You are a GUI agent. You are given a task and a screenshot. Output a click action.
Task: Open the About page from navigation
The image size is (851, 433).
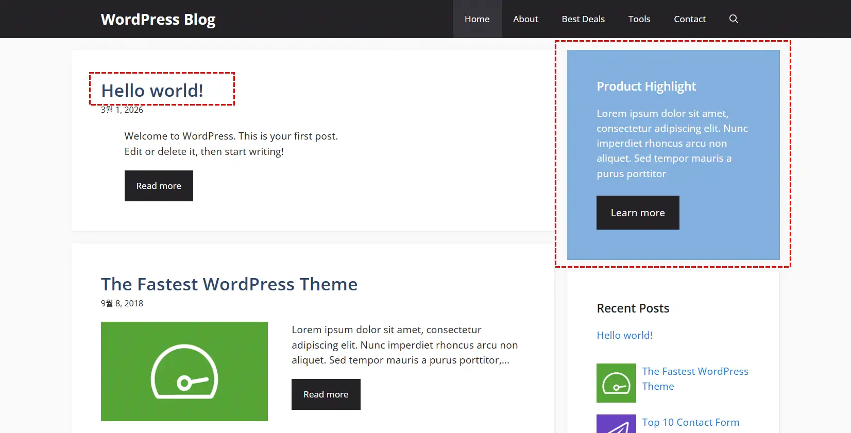point(525,19)
